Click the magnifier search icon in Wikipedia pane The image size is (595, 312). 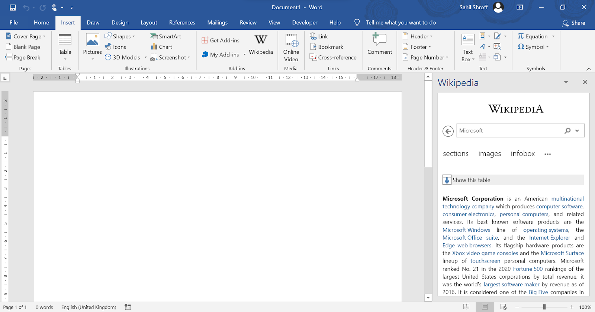point(567,131)
